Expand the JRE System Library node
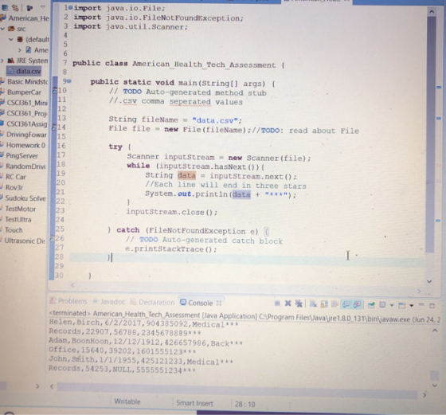Screen dimensions: 446x415 pos(2,61)
